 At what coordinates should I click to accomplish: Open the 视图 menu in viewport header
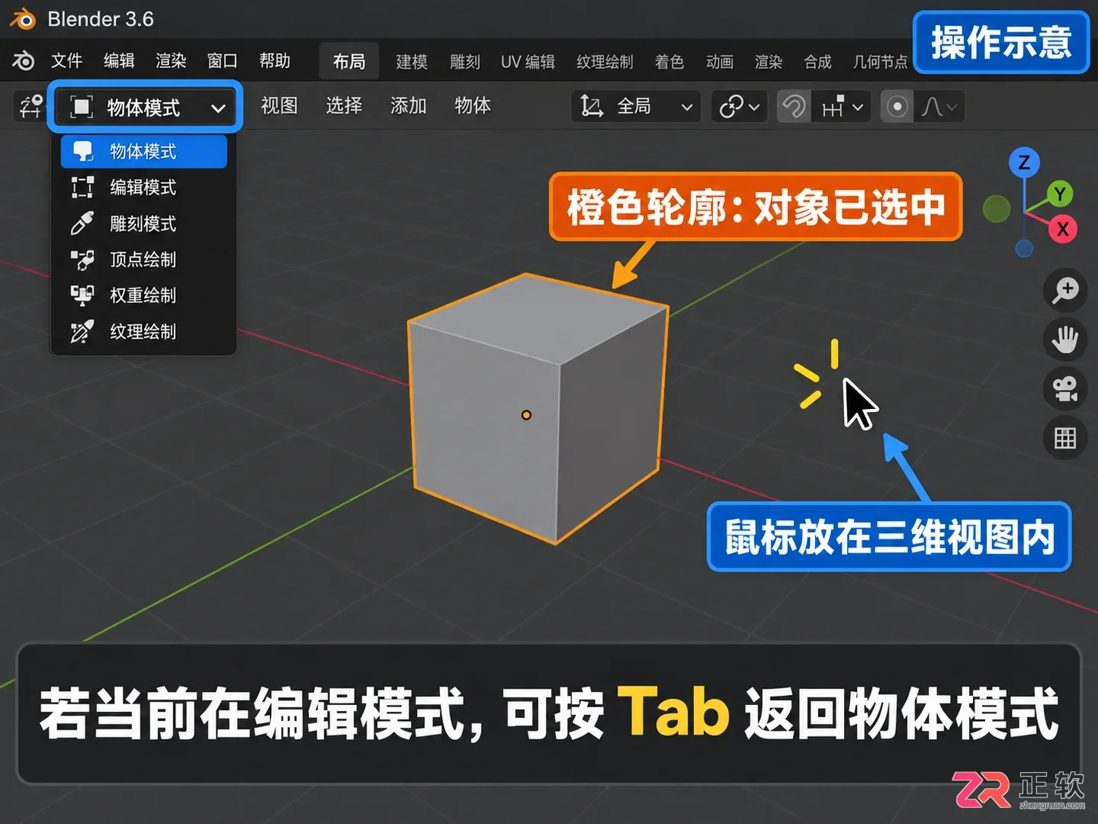tap(279, 105)
